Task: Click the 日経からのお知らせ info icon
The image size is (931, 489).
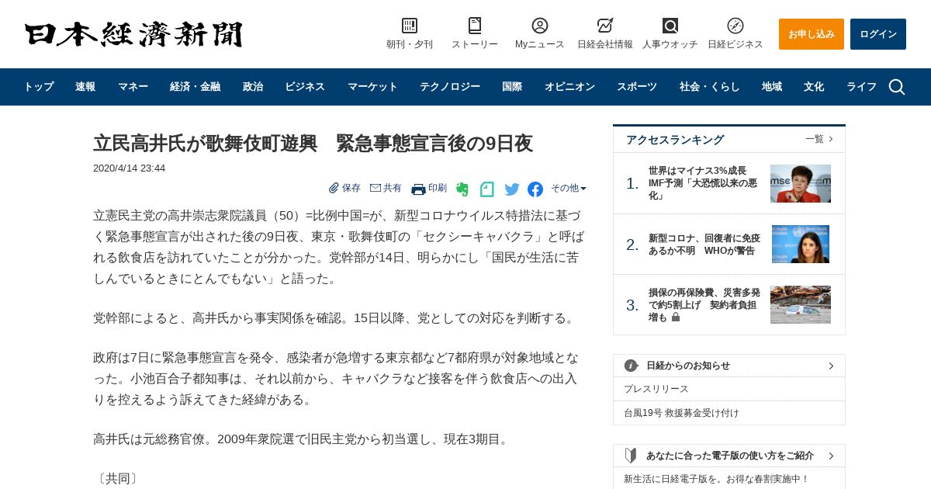Action: tap(632, 366)
